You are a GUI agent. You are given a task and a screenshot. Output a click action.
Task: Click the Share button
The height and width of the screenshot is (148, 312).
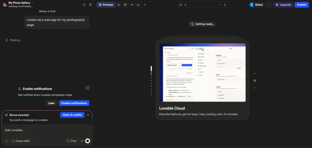point(259,5)
